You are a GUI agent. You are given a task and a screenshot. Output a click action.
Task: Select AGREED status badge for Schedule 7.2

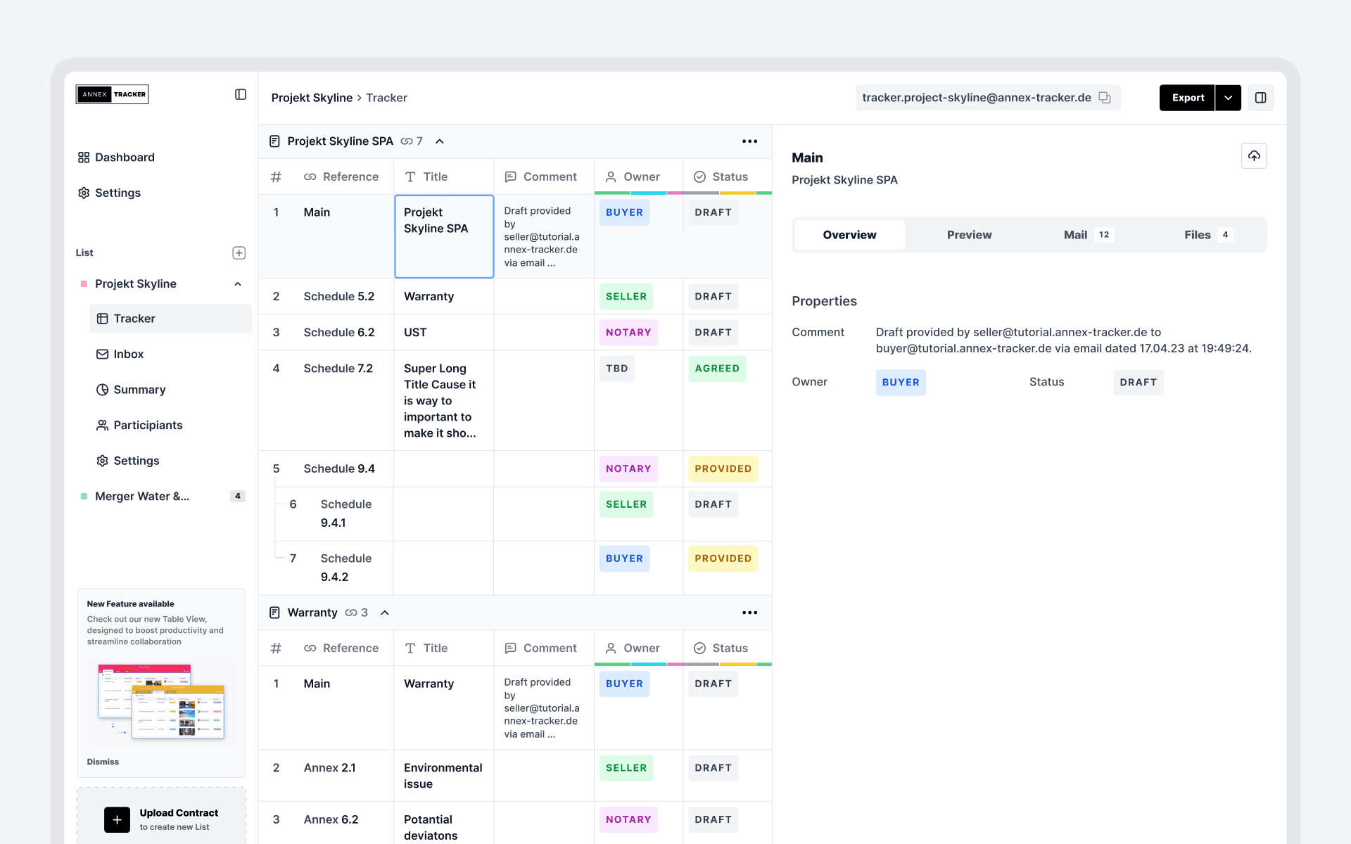[x=717, y=369]
